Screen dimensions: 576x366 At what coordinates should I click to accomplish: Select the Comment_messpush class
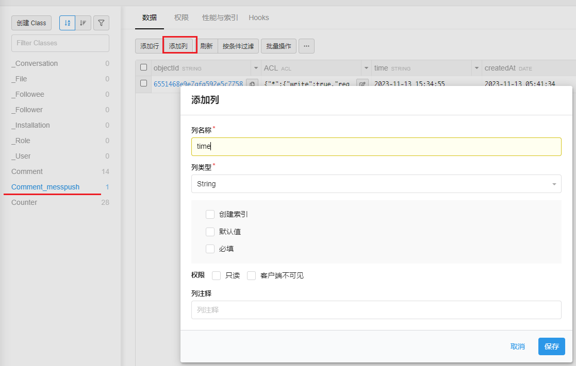tap(46, 187)
